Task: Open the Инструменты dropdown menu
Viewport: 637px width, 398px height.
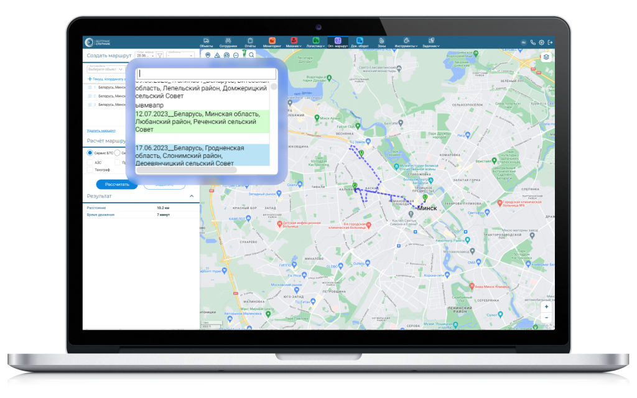Action: [406, 43]
